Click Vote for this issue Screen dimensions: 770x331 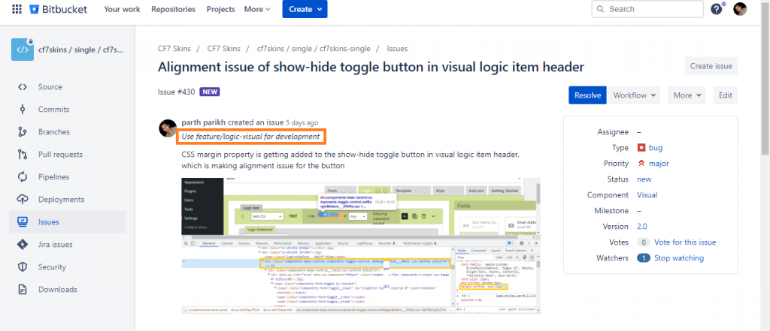(685, 242)
